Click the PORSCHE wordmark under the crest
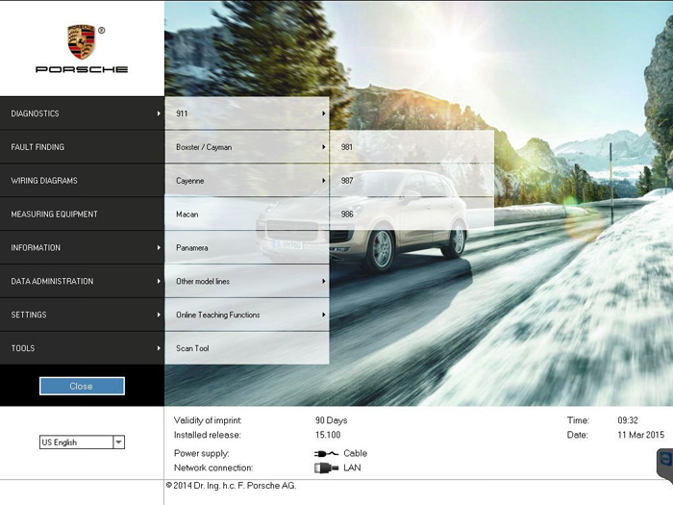The height and width of the screenshot is (505, 673). (x=82, y=69)
